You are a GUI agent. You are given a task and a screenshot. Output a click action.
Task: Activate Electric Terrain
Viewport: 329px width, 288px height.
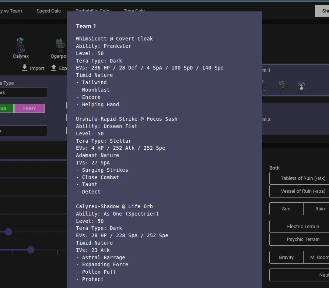299,227
